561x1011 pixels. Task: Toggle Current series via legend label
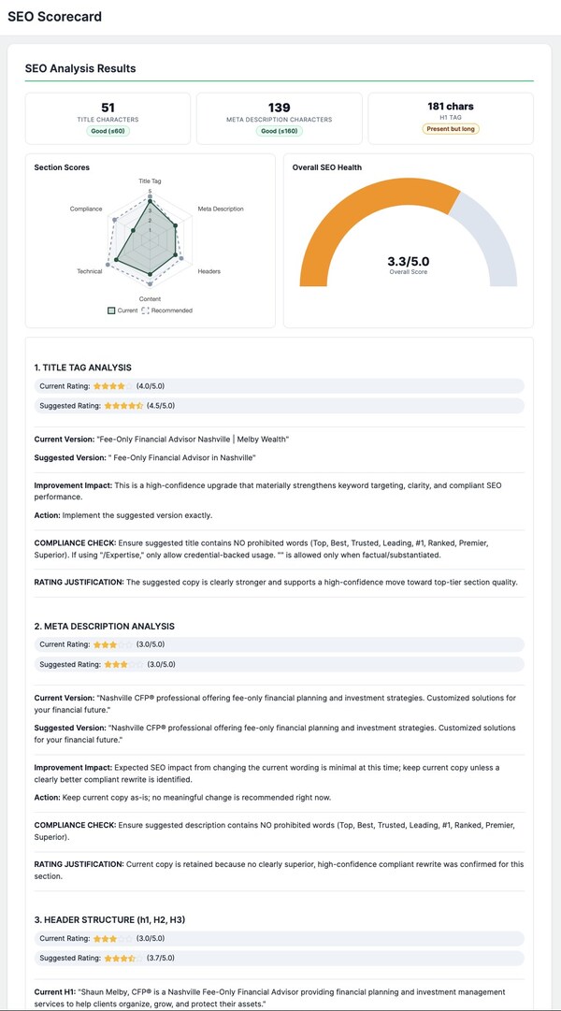[x=126, y=311]
